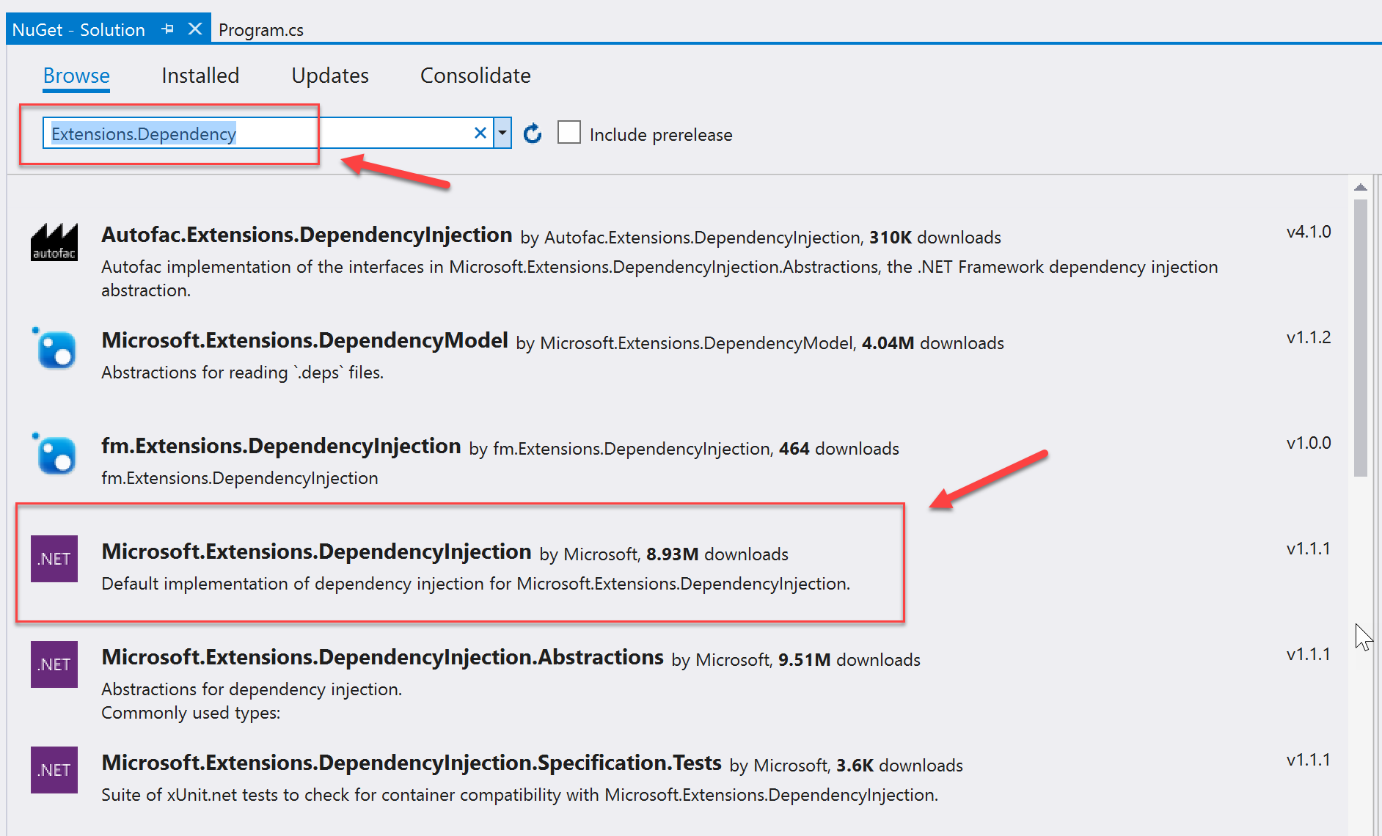Switch to the Browse tab
This screenshot has width=1382, height=836.
(x=76, y=76)
